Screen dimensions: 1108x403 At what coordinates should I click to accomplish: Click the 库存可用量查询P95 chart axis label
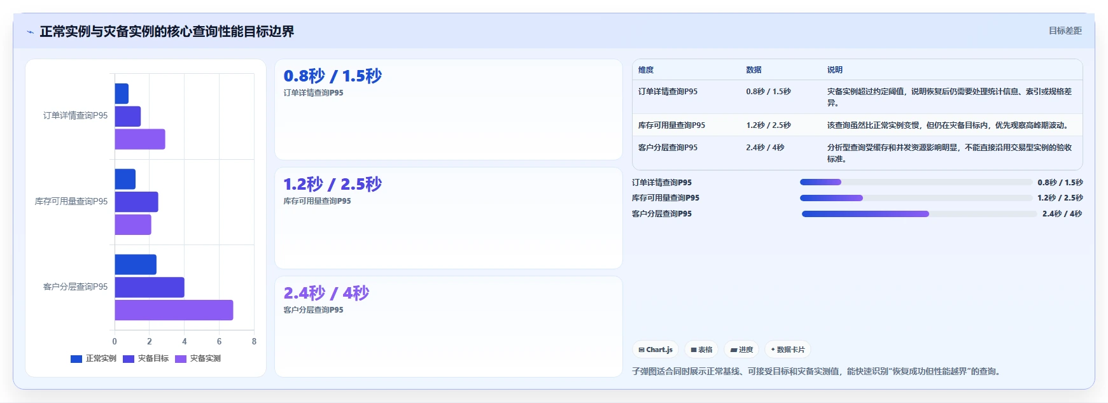71,202
